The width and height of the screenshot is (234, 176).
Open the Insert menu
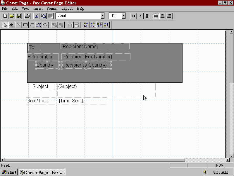coord(38,9)
